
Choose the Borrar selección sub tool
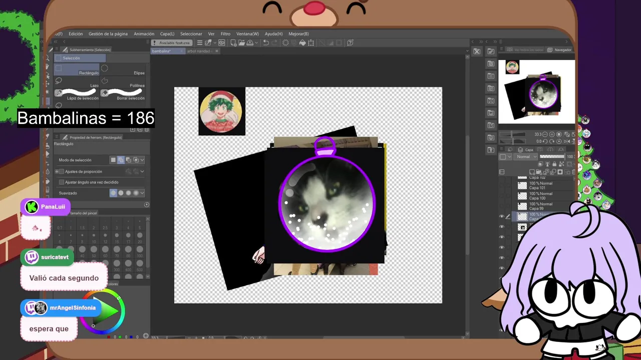(124, 94)
